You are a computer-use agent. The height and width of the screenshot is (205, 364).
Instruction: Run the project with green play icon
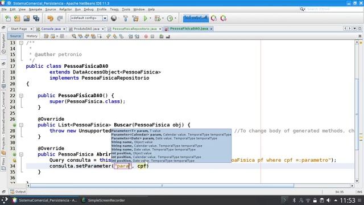146,18
